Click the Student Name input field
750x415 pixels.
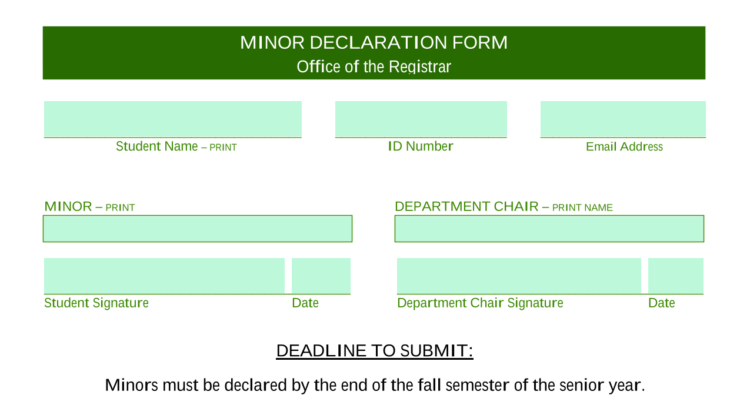(x=173, y=119)
